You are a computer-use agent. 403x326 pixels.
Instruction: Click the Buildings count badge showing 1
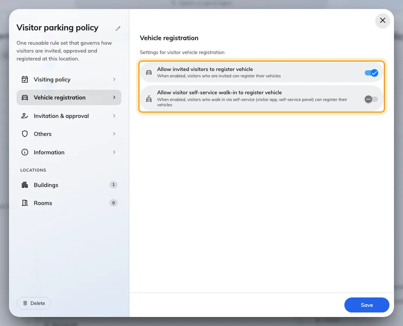114,184
